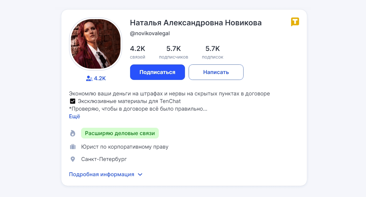
Task: Click the profile avatar photo
Action: 96,44
